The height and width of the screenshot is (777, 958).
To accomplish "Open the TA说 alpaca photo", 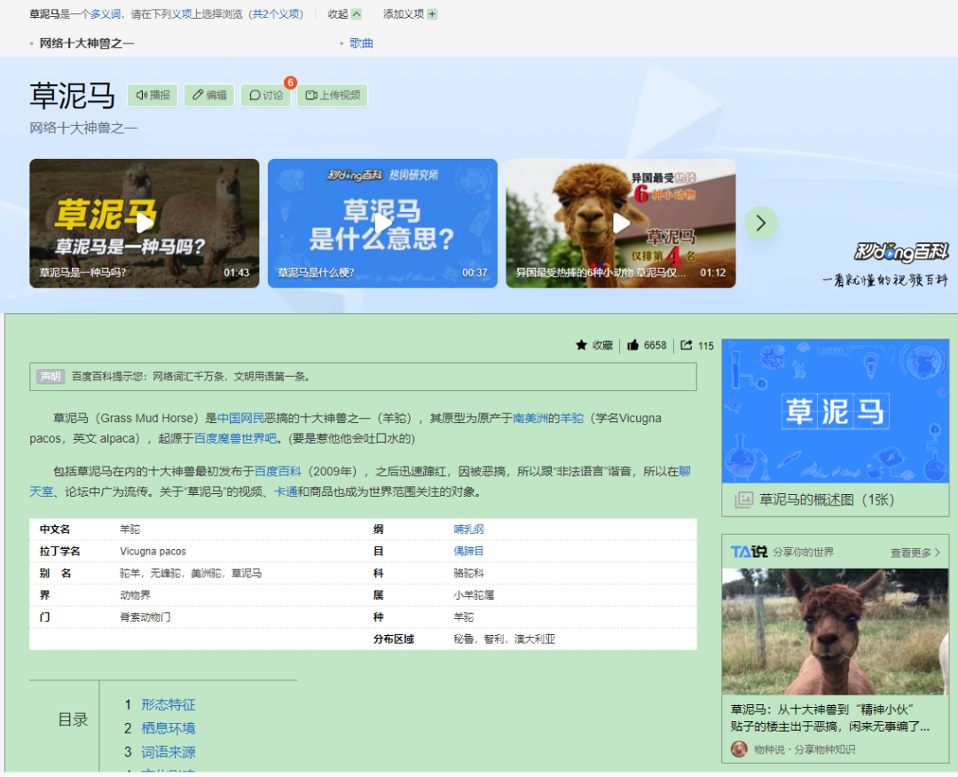I will pyautogui.click(x=836, y=632).
